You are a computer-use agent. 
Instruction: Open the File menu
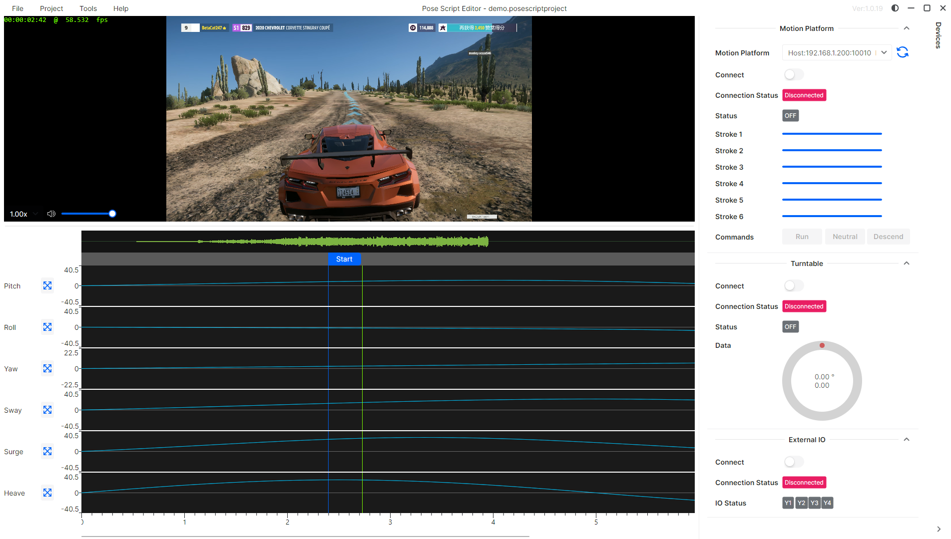pyautogui.click(x=17, y=8)
